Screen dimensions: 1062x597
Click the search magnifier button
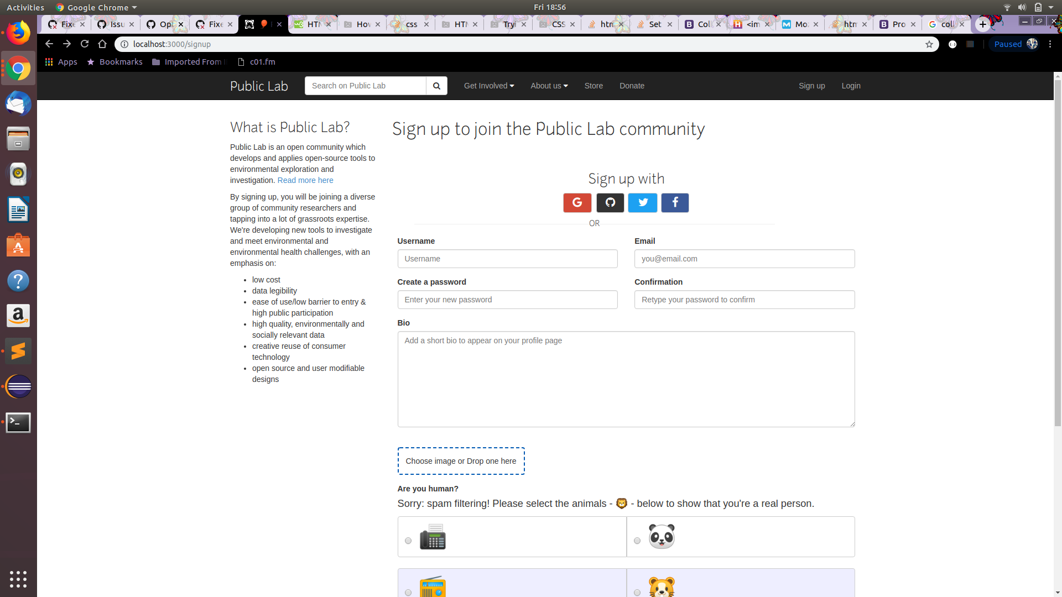pos(436,86)
